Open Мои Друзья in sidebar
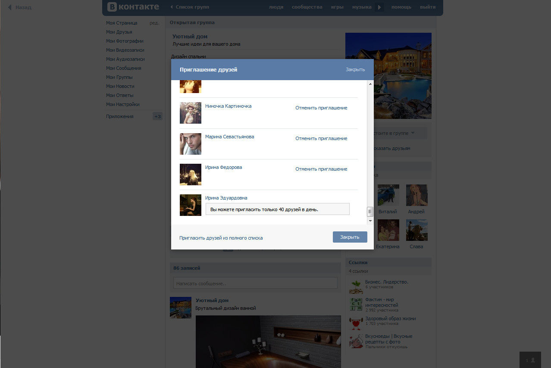Viewport: 551px width, 368px height. pyautogui.click(x=119, y=32)
